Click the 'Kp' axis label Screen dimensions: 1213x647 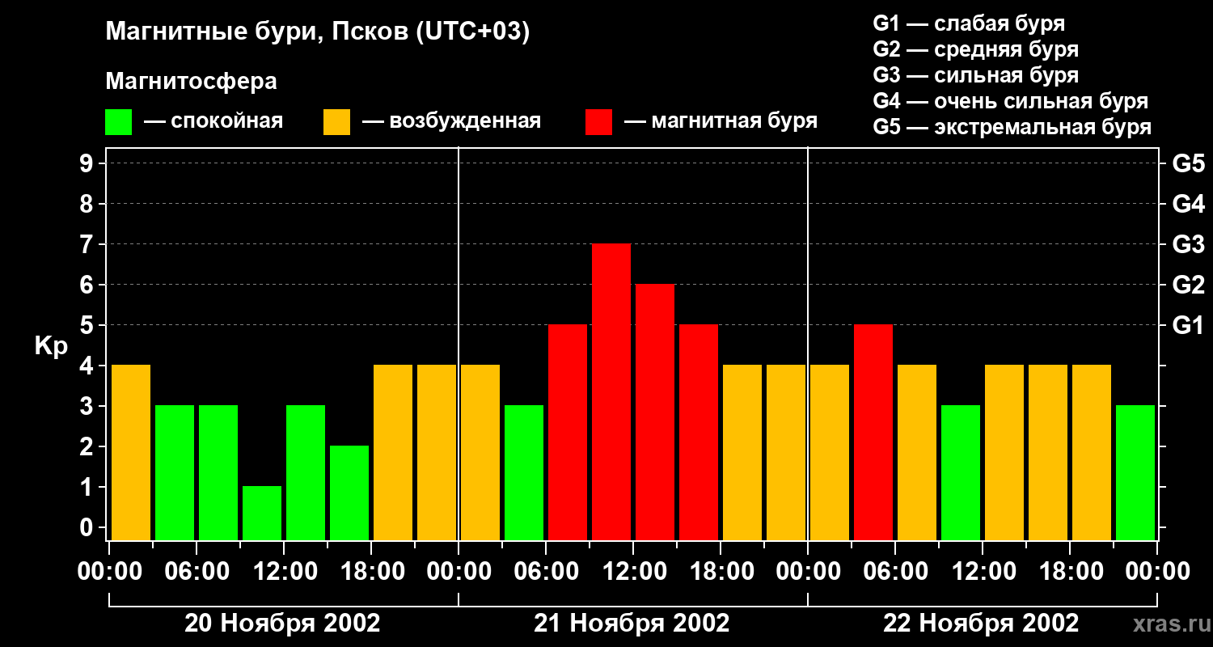point(51,346)
